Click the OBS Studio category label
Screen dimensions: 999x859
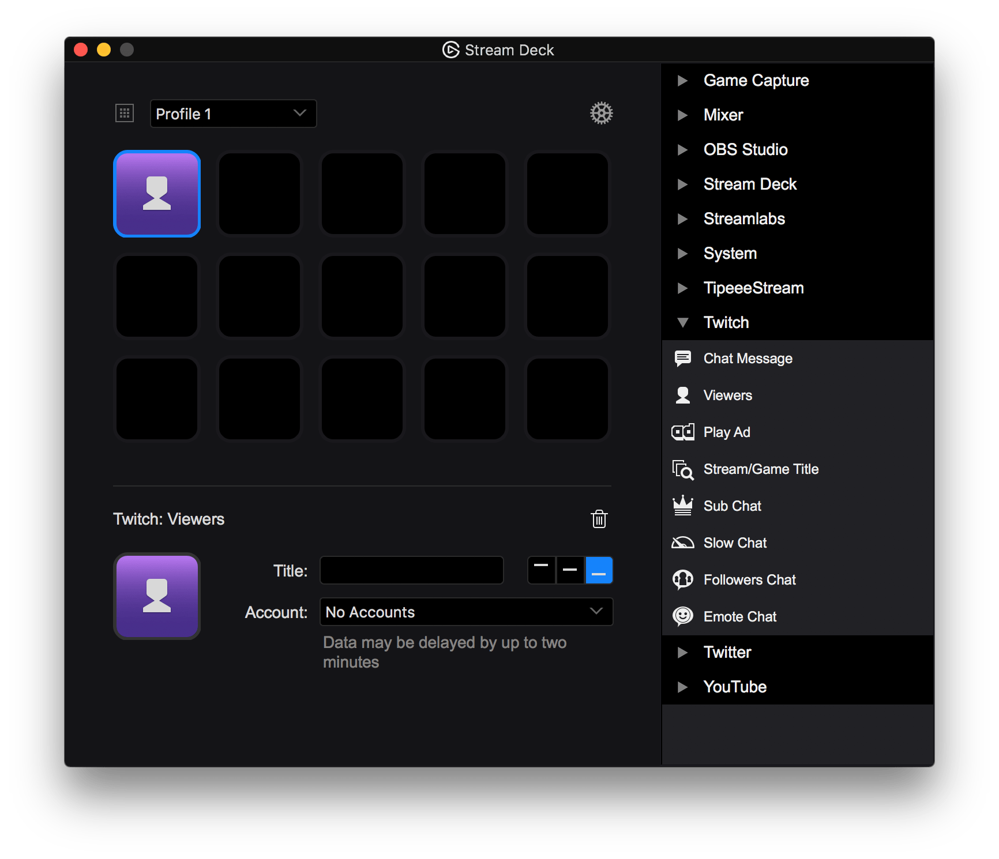(x=746, y=150)
